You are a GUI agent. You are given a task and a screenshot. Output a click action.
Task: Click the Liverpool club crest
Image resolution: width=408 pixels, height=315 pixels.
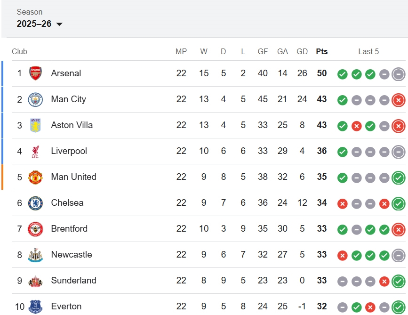35,151
